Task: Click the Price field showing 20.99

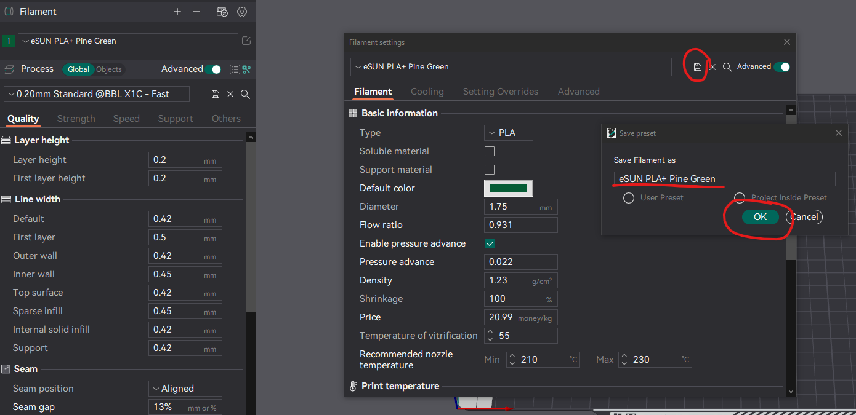Action: coord(521,317)
